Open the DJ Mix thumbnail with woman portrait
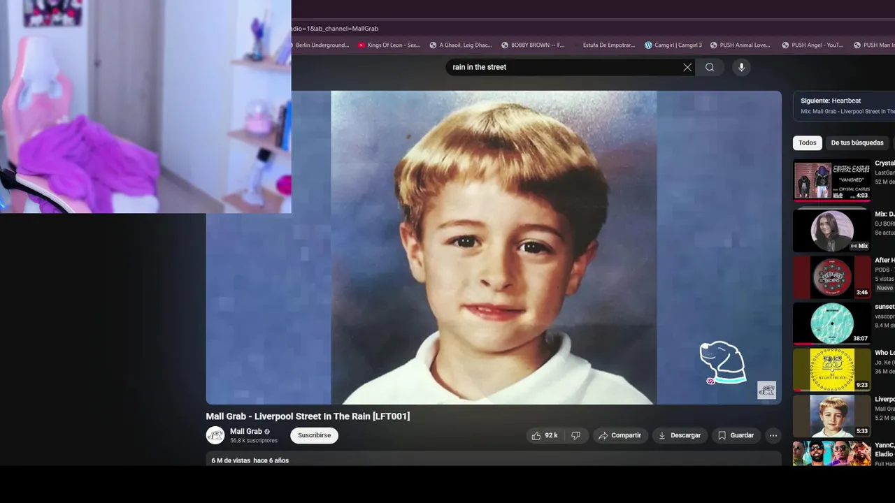This screenshot has height=503, width=895. pyautogui.click(x=831, y=230)
